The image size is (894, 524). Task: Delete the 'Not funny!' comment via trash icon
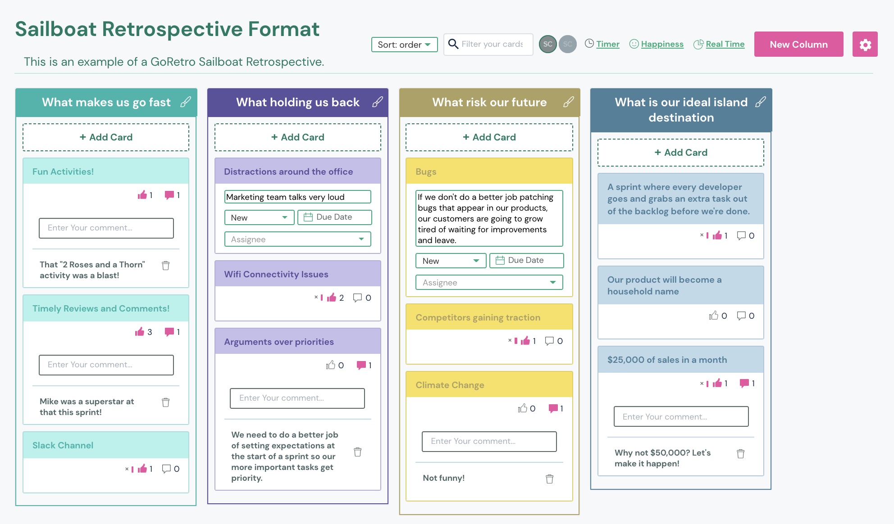[x=549, y=479]
